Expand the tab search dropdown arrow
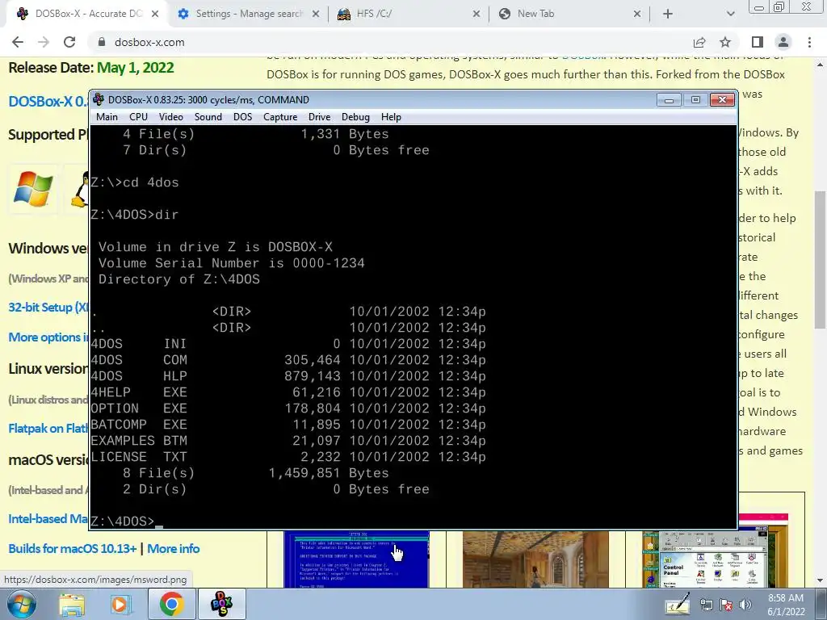 (x=730, y=14)
